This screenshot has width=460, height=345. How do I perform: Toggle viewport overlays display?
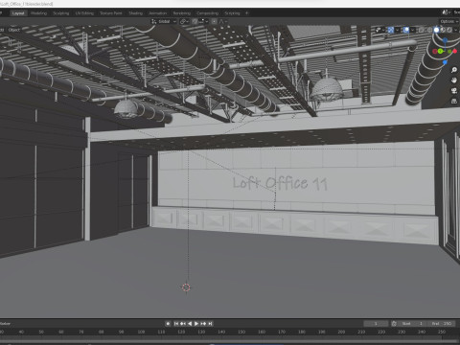coord(406,30)
